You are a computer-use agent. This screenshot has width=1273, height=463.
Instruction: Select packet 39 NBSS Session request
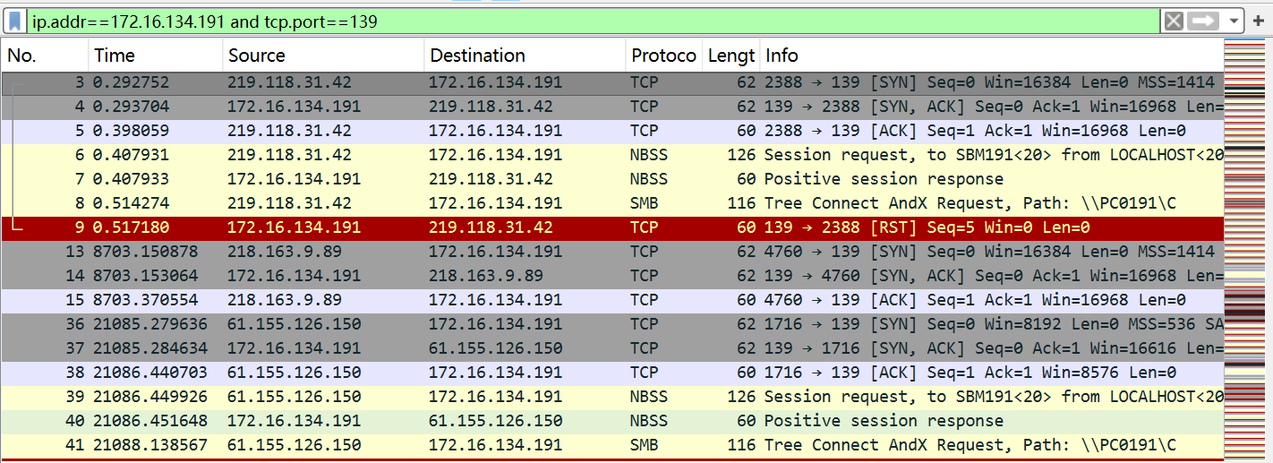coord(612,397)
